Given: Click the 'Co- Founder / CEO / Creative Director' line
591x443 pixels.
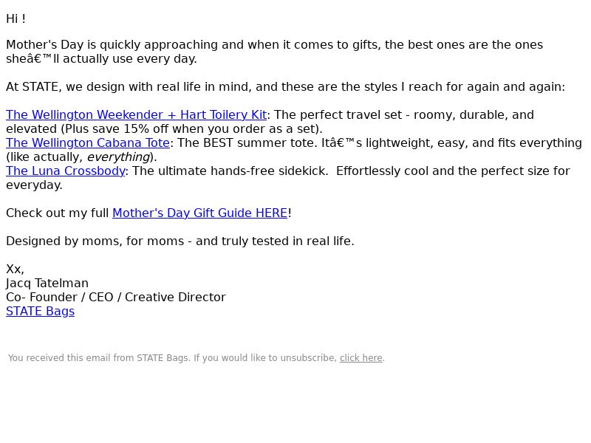Looking at the screenshot, I should pyautogui.click(x=116, y=298).
